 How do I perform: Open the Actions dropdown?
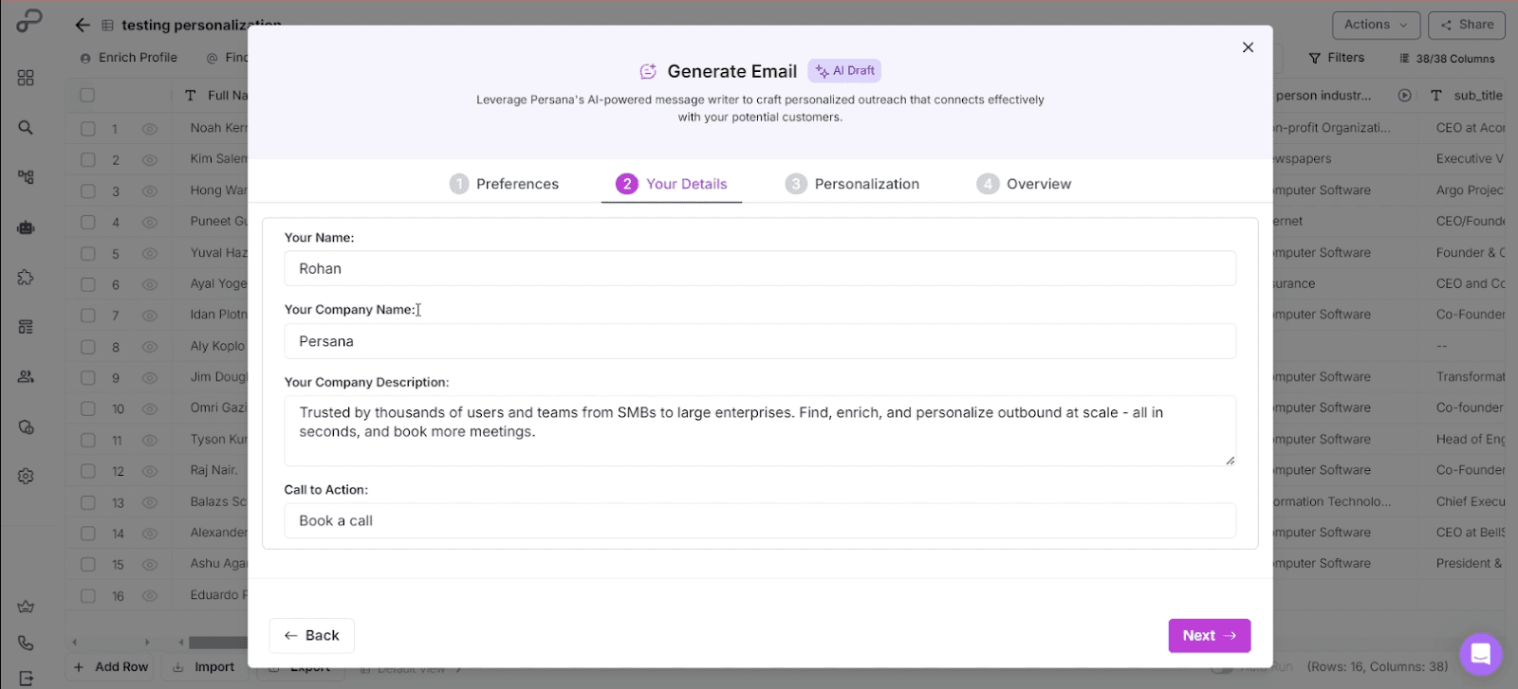pyautogui.click(x=1376, y=25)
